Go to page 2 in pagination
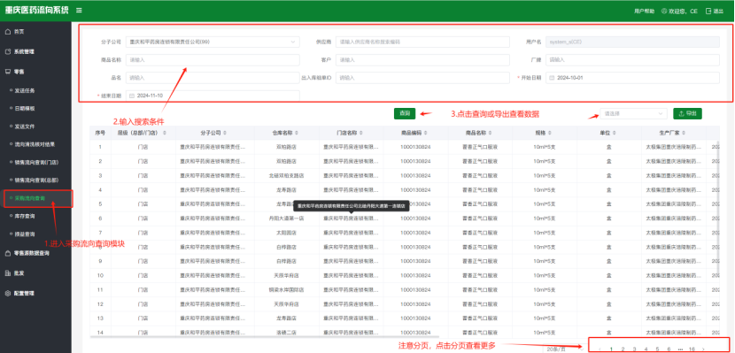Image resolution: width=735 pixels, height=353 pixels. coord(623,349)
